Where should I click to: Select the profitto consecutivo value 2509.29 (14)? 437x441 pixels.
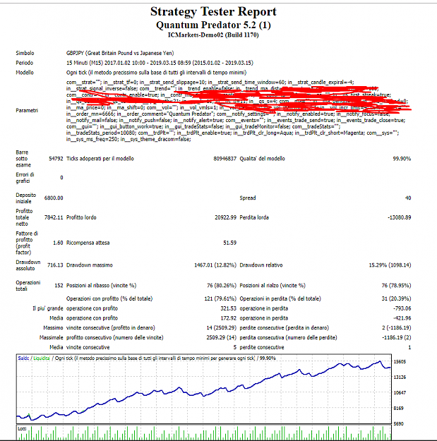tap(221, 337)
